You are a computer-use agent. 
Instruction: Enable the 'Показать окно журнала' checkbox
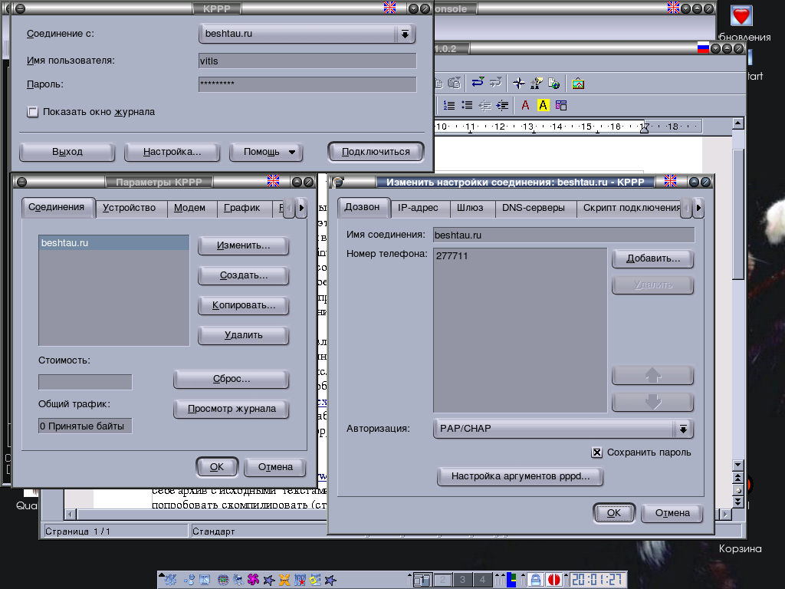coord(32,112)
